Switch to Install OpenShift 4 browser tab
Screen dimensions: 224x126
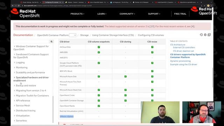click(166, 2)
